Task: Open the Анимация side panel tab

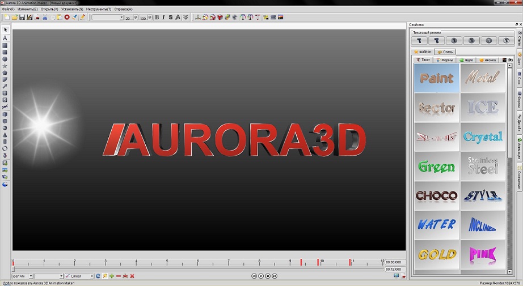Action: pyautogui.click(x=520, y=147)
